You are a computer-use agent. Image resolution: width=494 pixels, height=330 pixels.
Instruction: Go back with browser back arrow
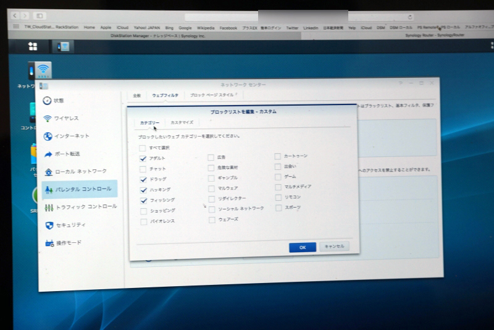tap(15, 15)
